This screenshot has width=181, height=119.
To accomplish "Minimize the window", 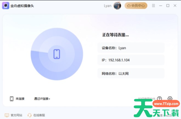I will [x=160, y=5].
